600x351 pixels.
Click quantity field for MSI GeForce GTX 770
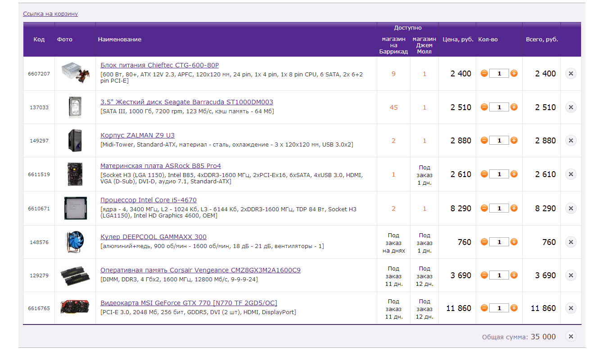click(499, 308)
